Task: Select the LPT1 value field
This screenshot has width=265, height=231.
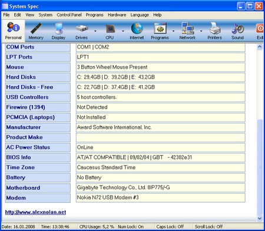Action: tap(161, 57)
